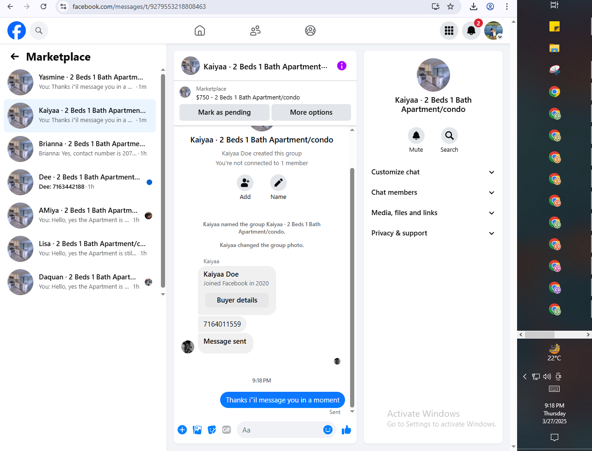Open Chrome downloads icon
The width and height of the screenshot is (592, 451).
(474, 6)
